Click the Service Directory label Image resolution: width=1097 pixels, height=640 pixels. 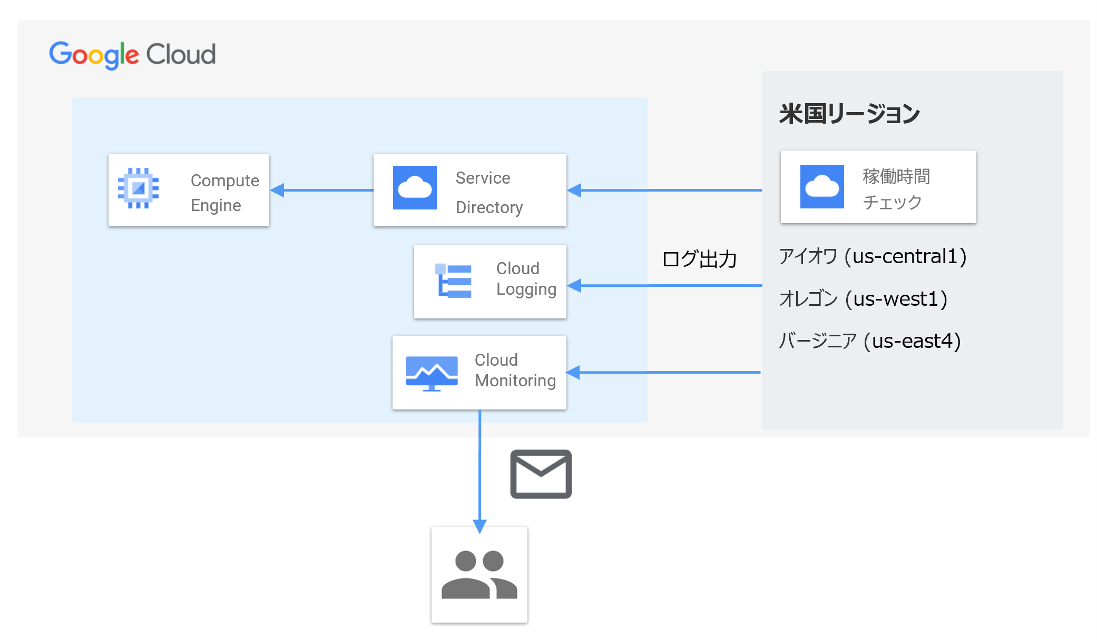pos(489,193)
